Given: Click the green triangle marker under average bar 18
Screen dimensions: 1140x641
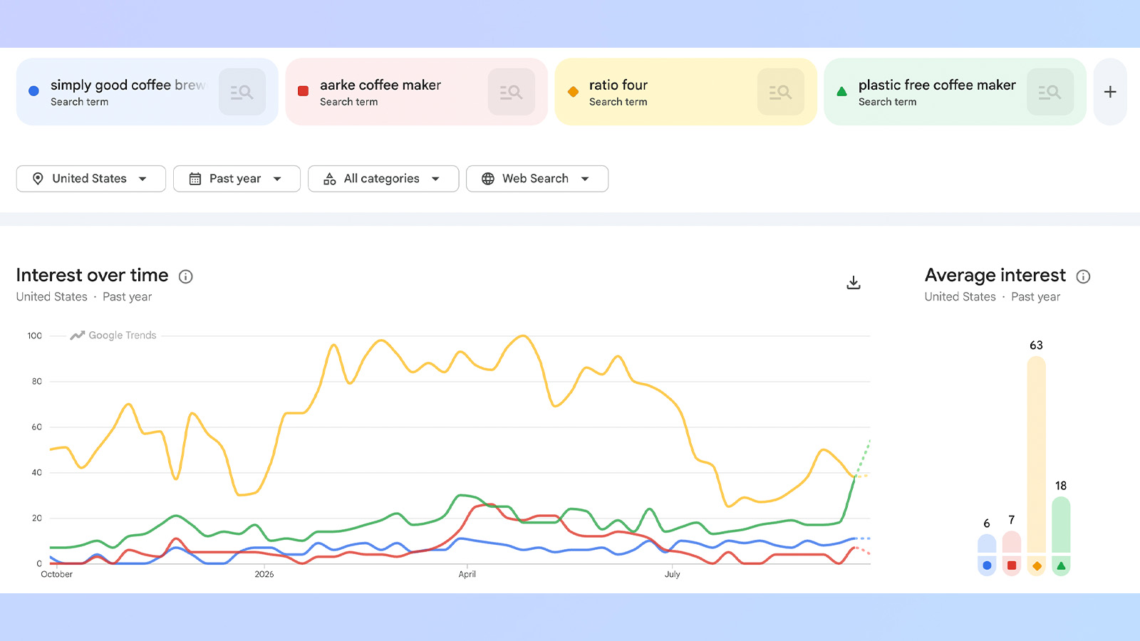Looking at the screenshot, I should tap(1061, 566).
